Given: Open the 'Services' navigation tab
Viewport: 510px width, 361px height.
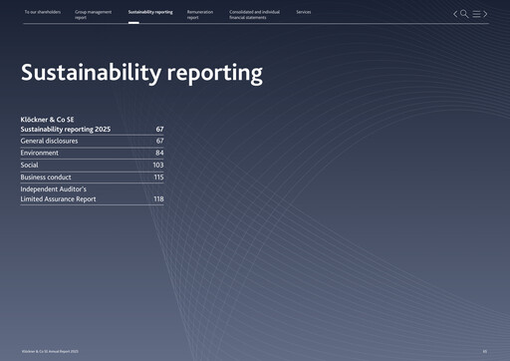Looking at the screenshot, I should [x=304, y=12].
